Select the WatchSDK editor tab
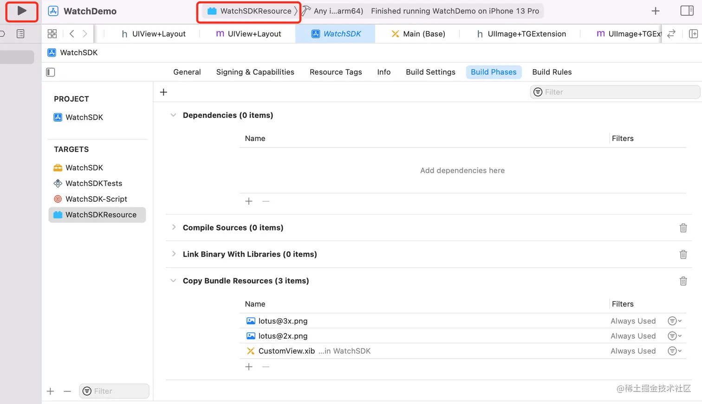The image size is (702, 404). tap(335, 34)
